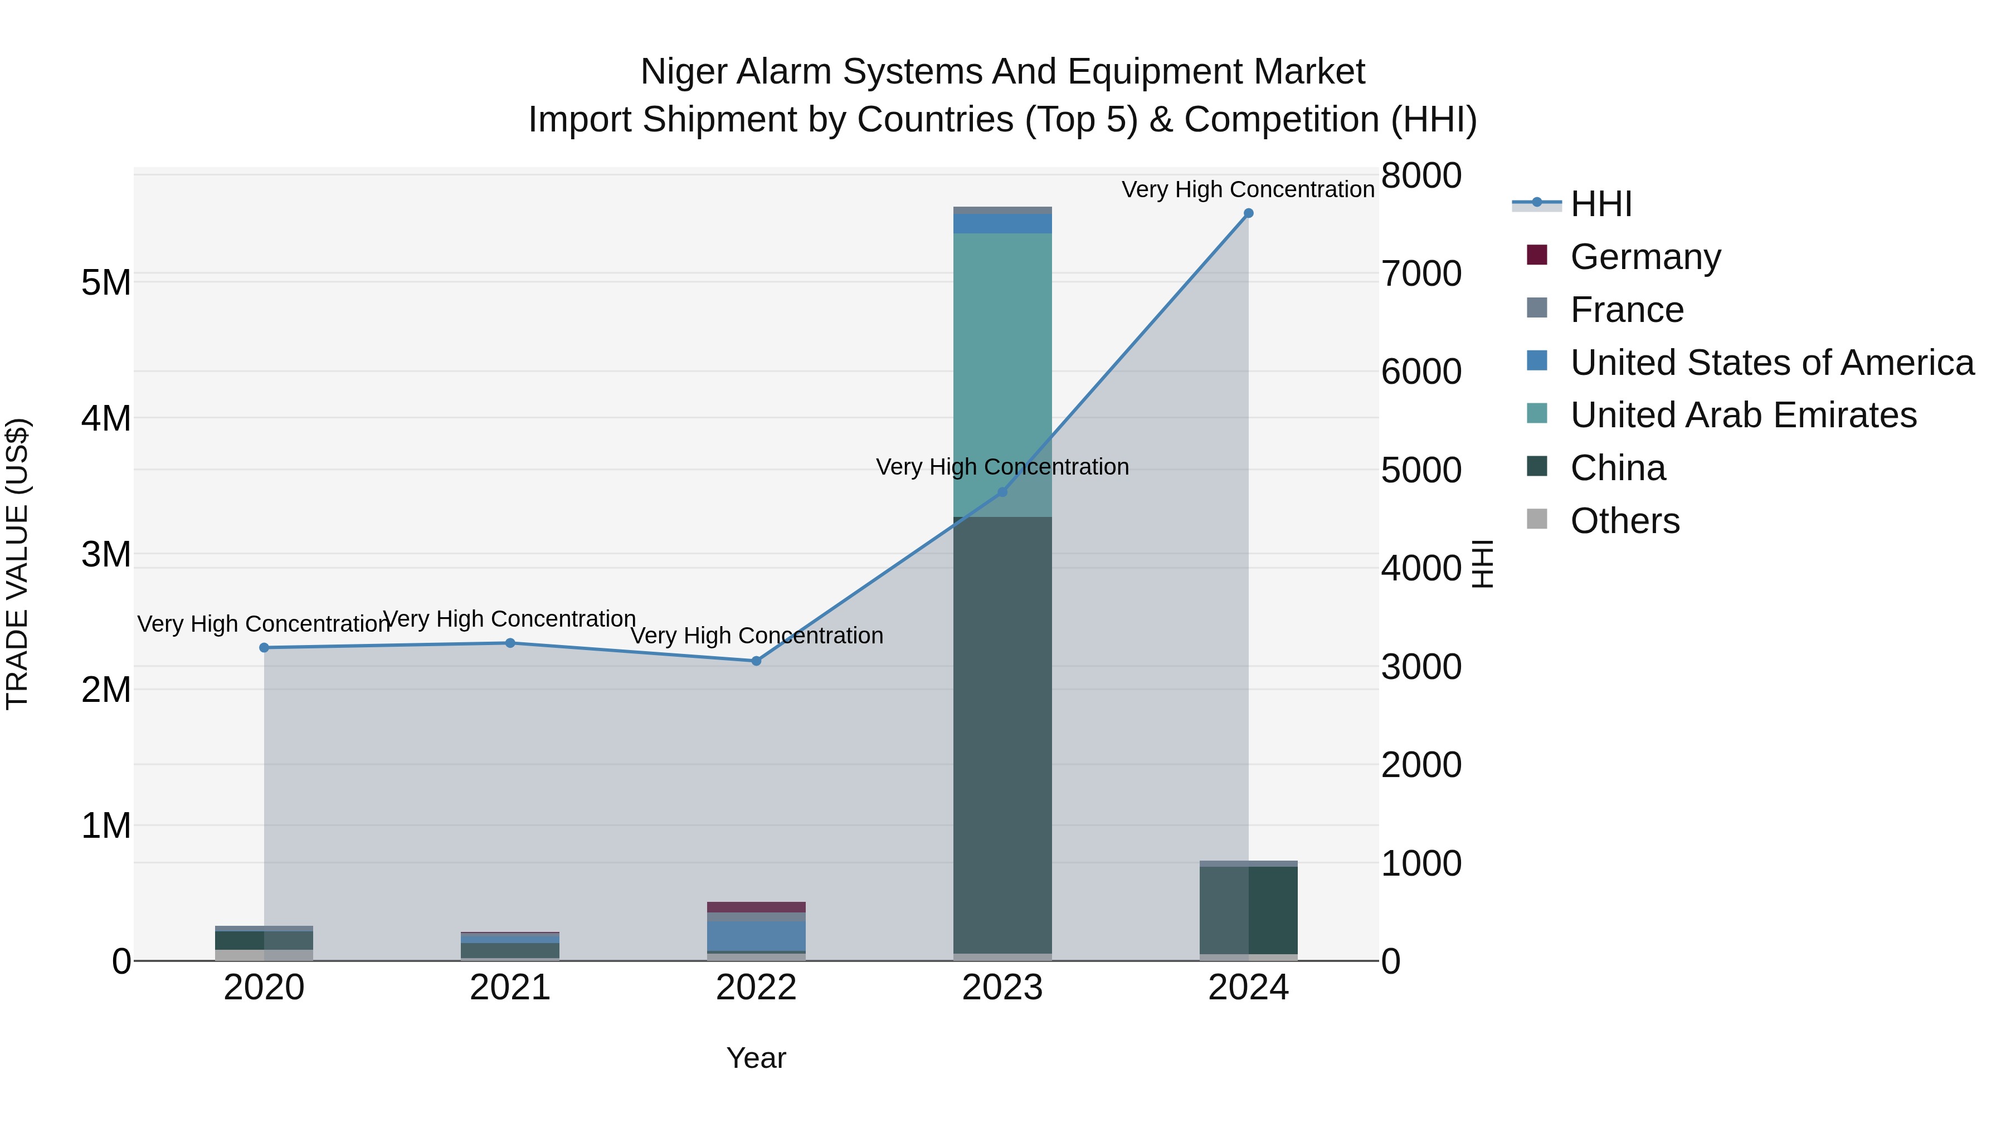This screenshot has width=2006, height=1128.
Task: Click the United Arab Emirates teal swatch
Action: [1537, 413]
